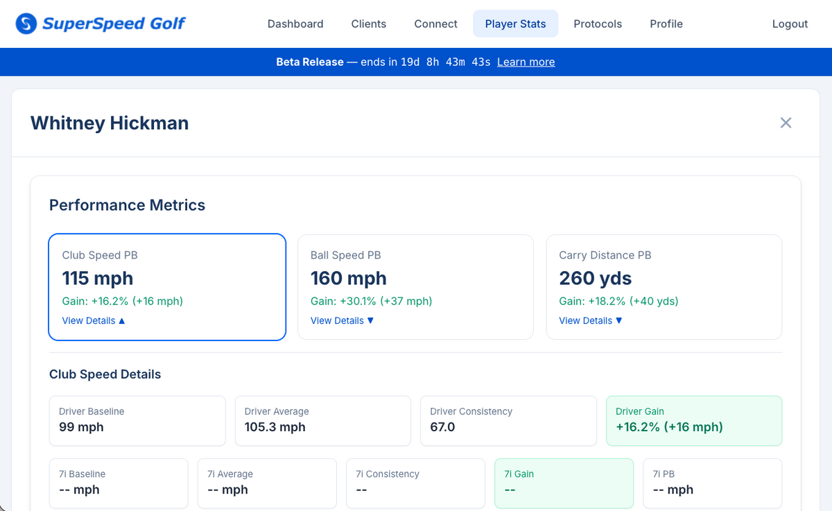Close the Whitney Hickman panel
The image size is (832, 511).
[x=786, y=123]
